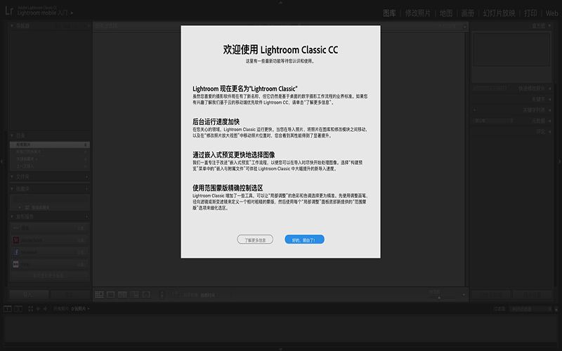
Task: Click the Adobe Stock service icon
Action: (15, 240)
